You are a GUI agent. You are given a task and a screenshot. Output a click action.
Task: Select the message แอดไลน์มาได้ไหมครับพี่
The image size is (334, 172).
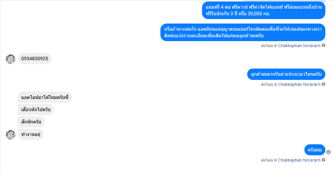pos(45,97)
